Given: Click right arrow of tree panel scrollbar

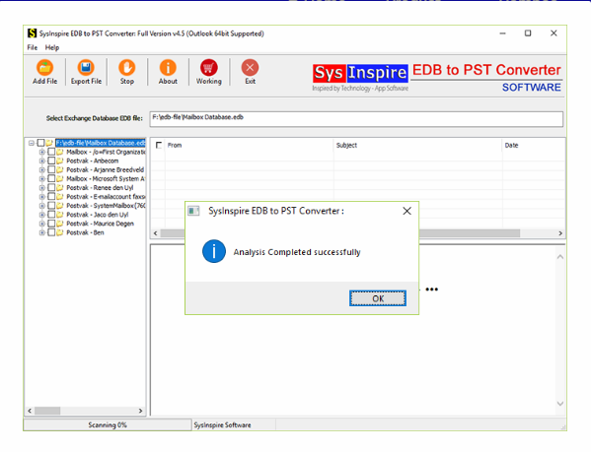Looking at the screenshot, I should click(x=140, y=411).
